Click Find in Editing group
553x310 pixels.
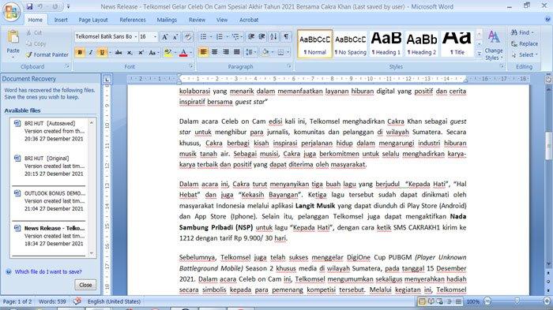click(521, 32)
